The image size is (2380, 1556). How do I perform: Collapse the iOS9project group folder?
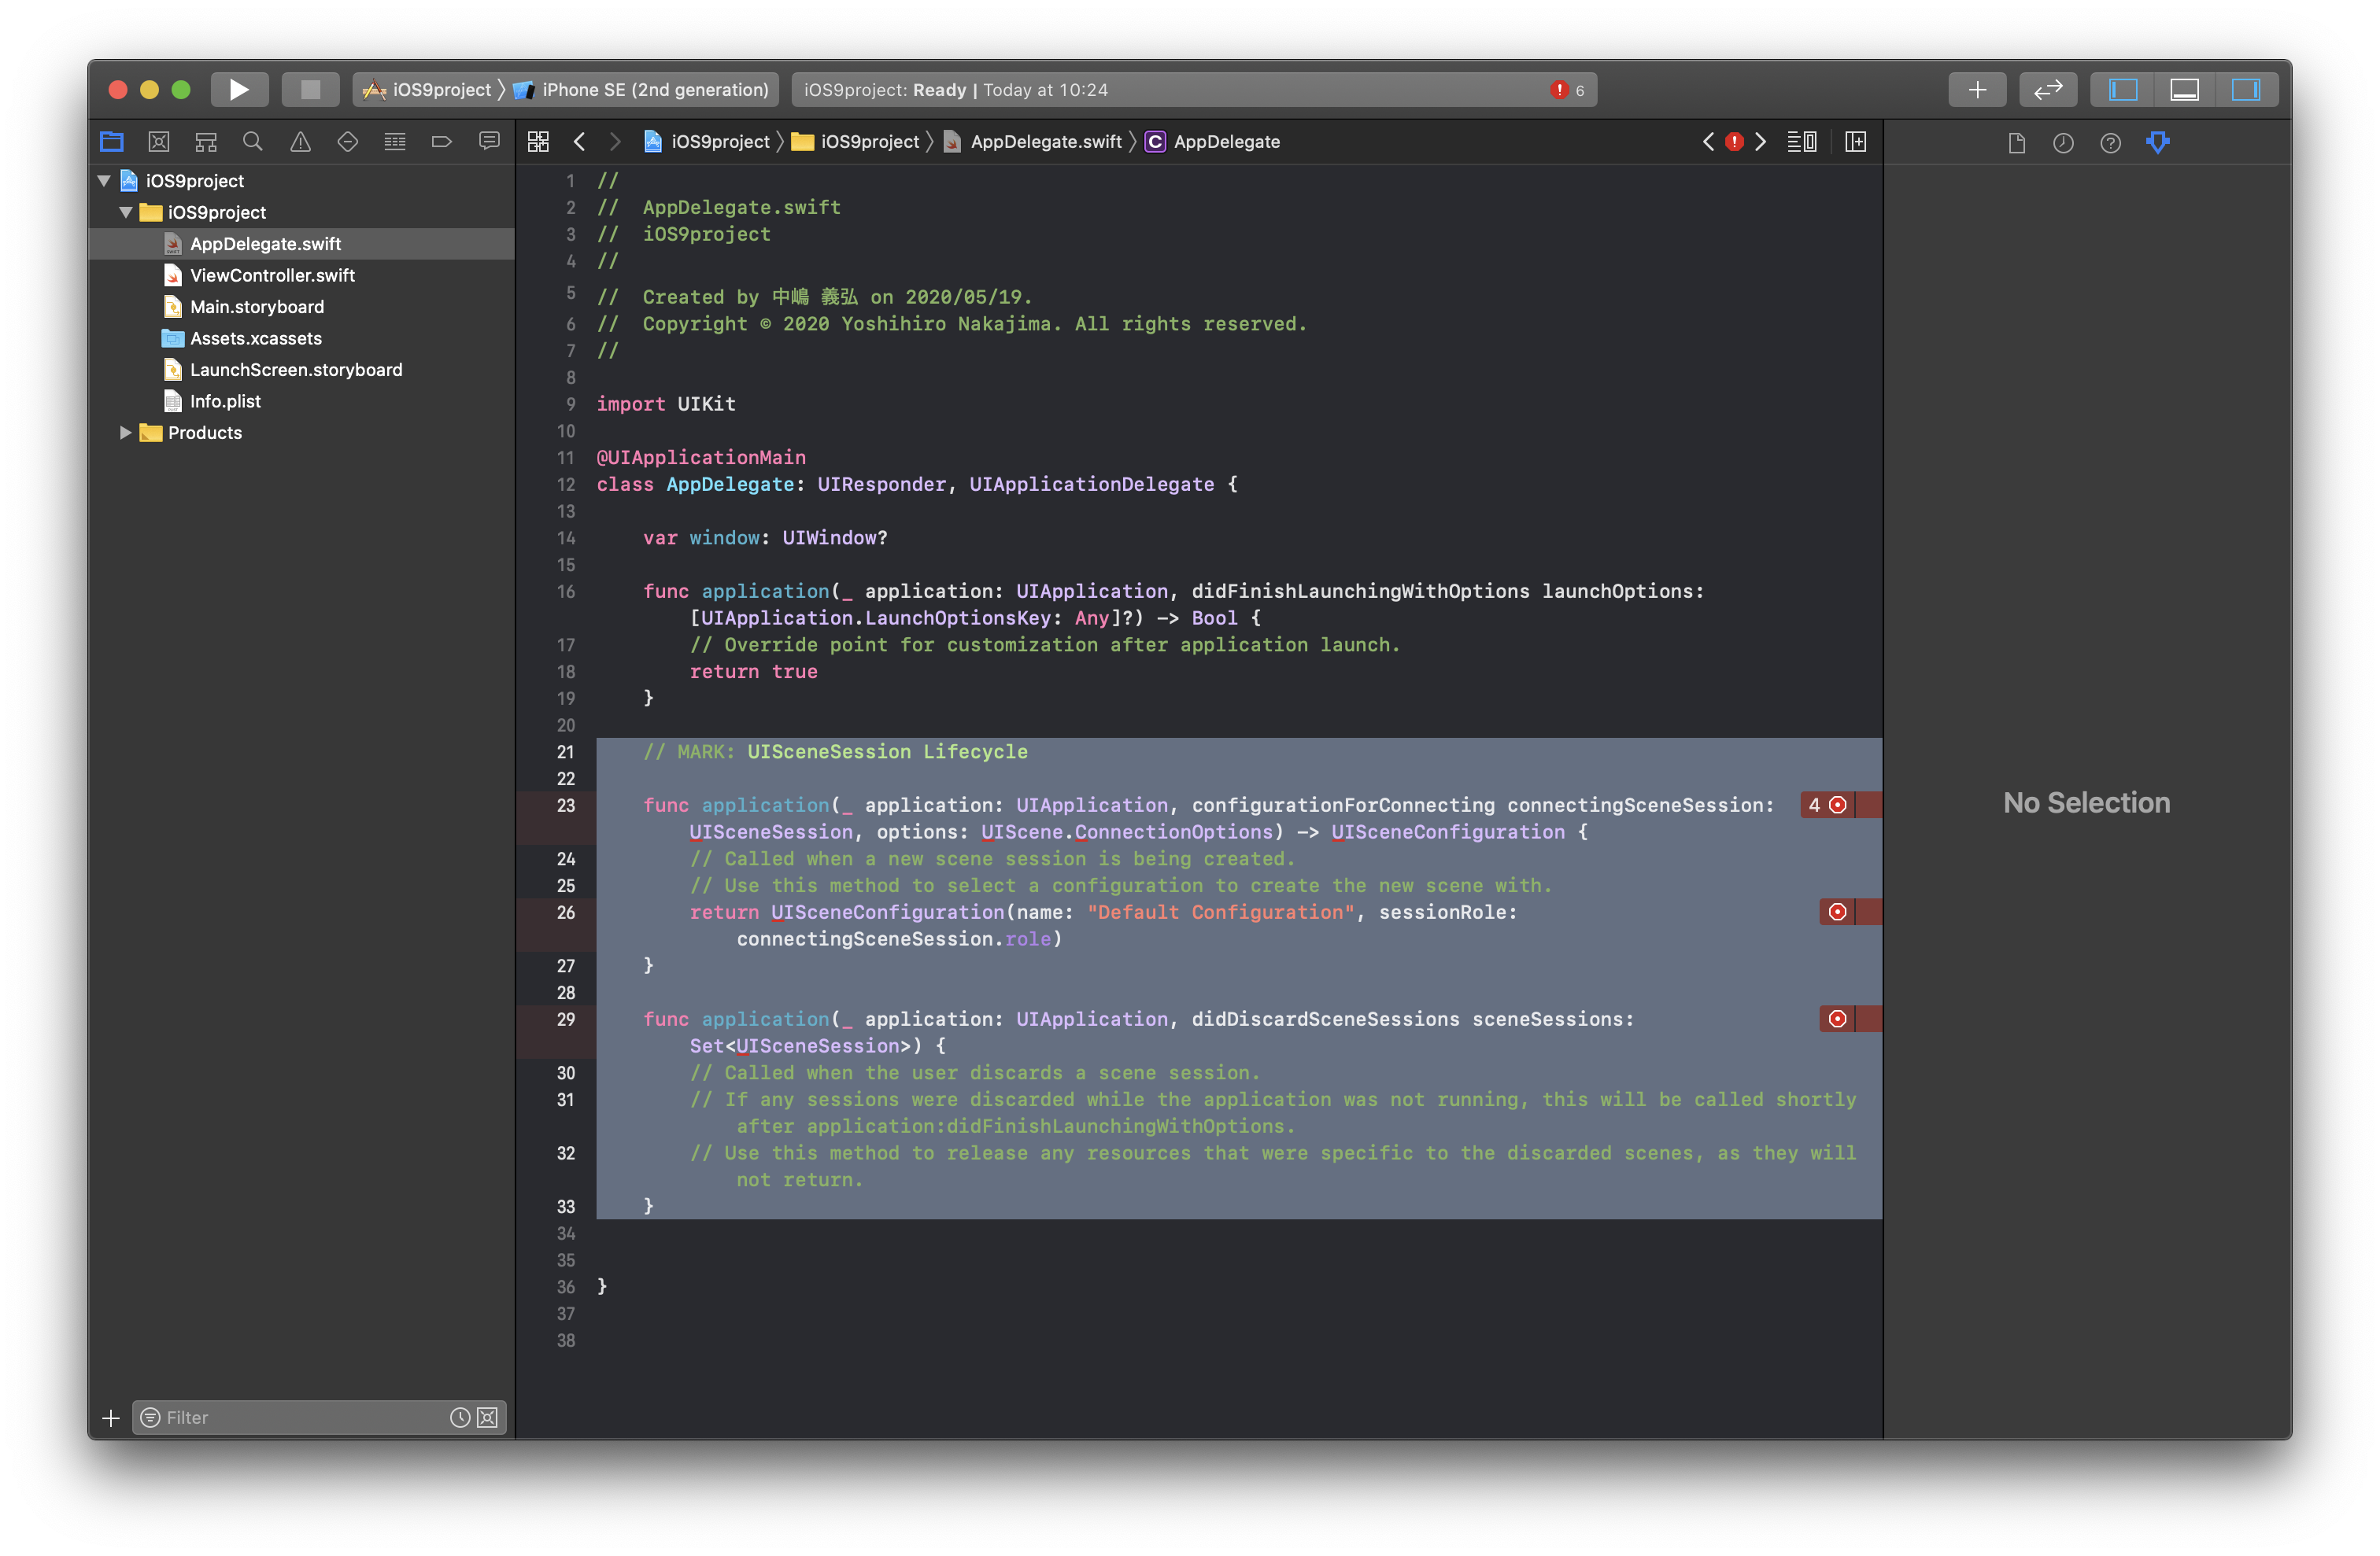[126, 213]
